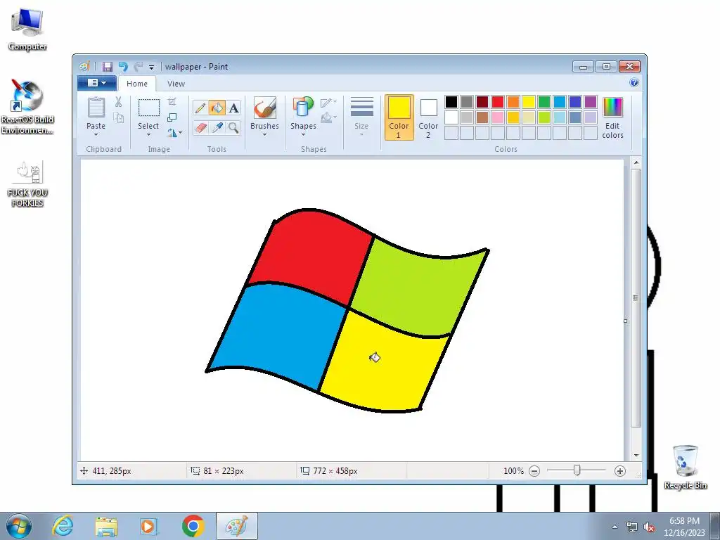Switch to the Home ribbon tab
720x540 pixels.
click(137, 84)
